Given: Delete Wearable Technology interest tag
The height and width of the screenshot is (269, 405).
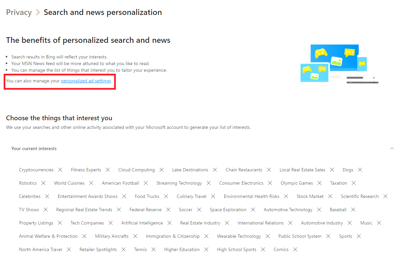Looking at the screenshot, I should point(268,236).
